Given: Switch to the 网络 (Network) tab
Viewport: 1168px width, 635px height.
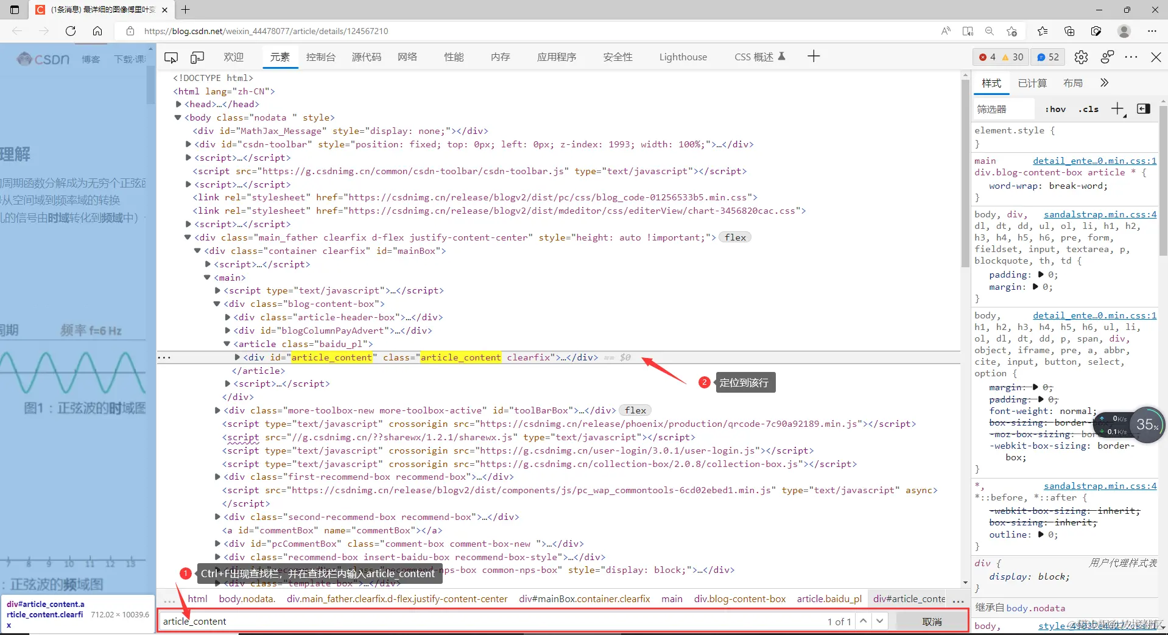Looking at the screenshot, I should point(407,57).
